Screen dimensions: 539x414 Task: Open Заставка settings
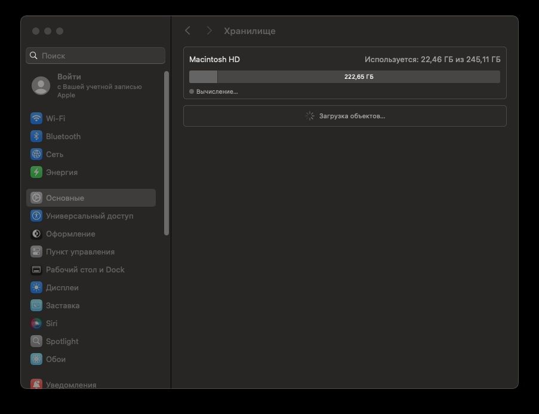[x=91, y=305]
